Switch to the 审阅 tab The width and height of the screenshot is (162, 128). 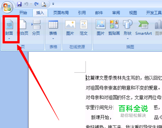tap(116, 13)
